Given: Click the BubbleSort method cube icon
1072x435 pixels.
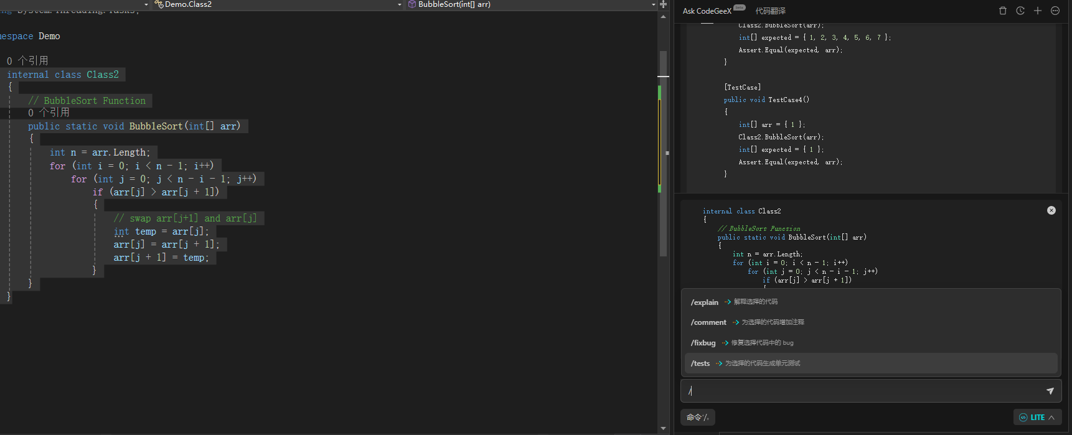Looking at the screenshot, I should tap(411, 4).
